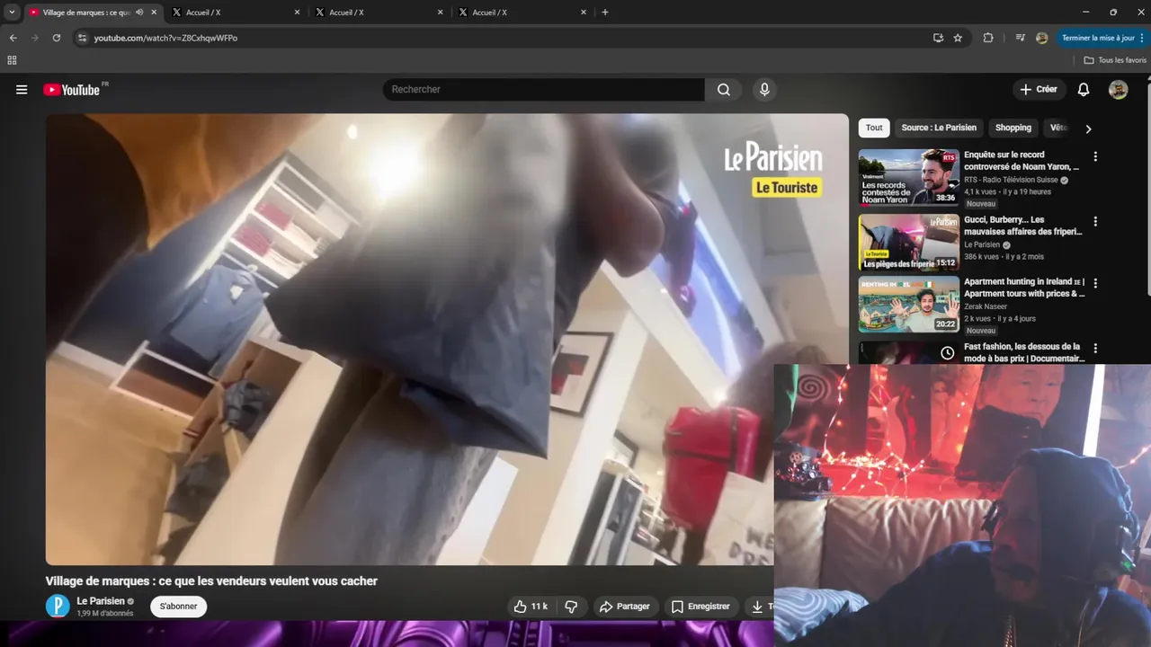Click the Partager share button
The image size is (1151, 647).
point(624,607)
